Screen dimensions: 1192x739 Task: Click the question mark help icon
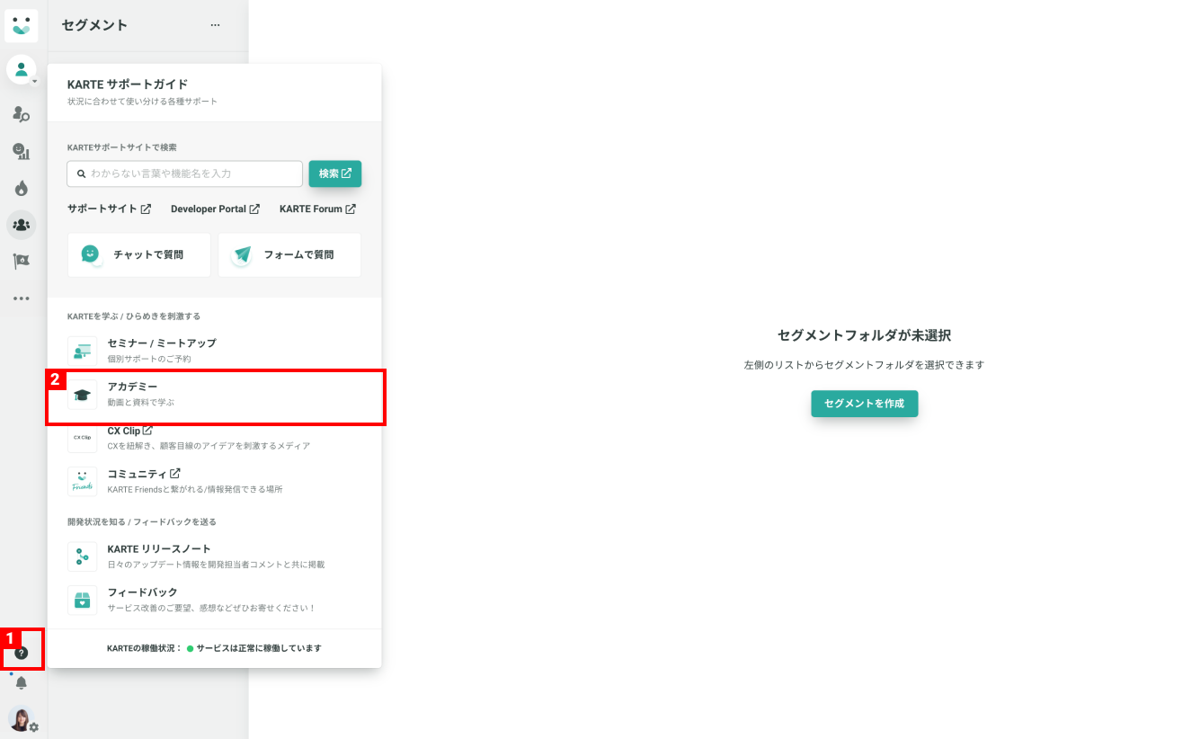[22, 654]
